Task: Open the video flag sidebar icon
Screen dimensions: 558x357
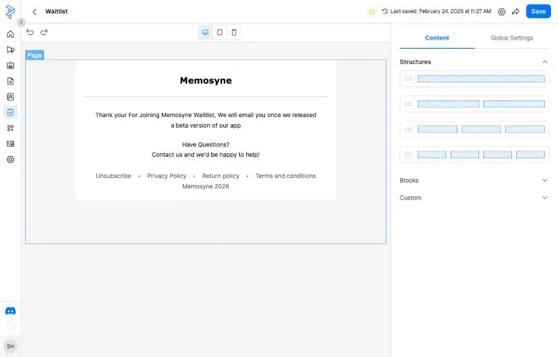Action: pos(10,50)
